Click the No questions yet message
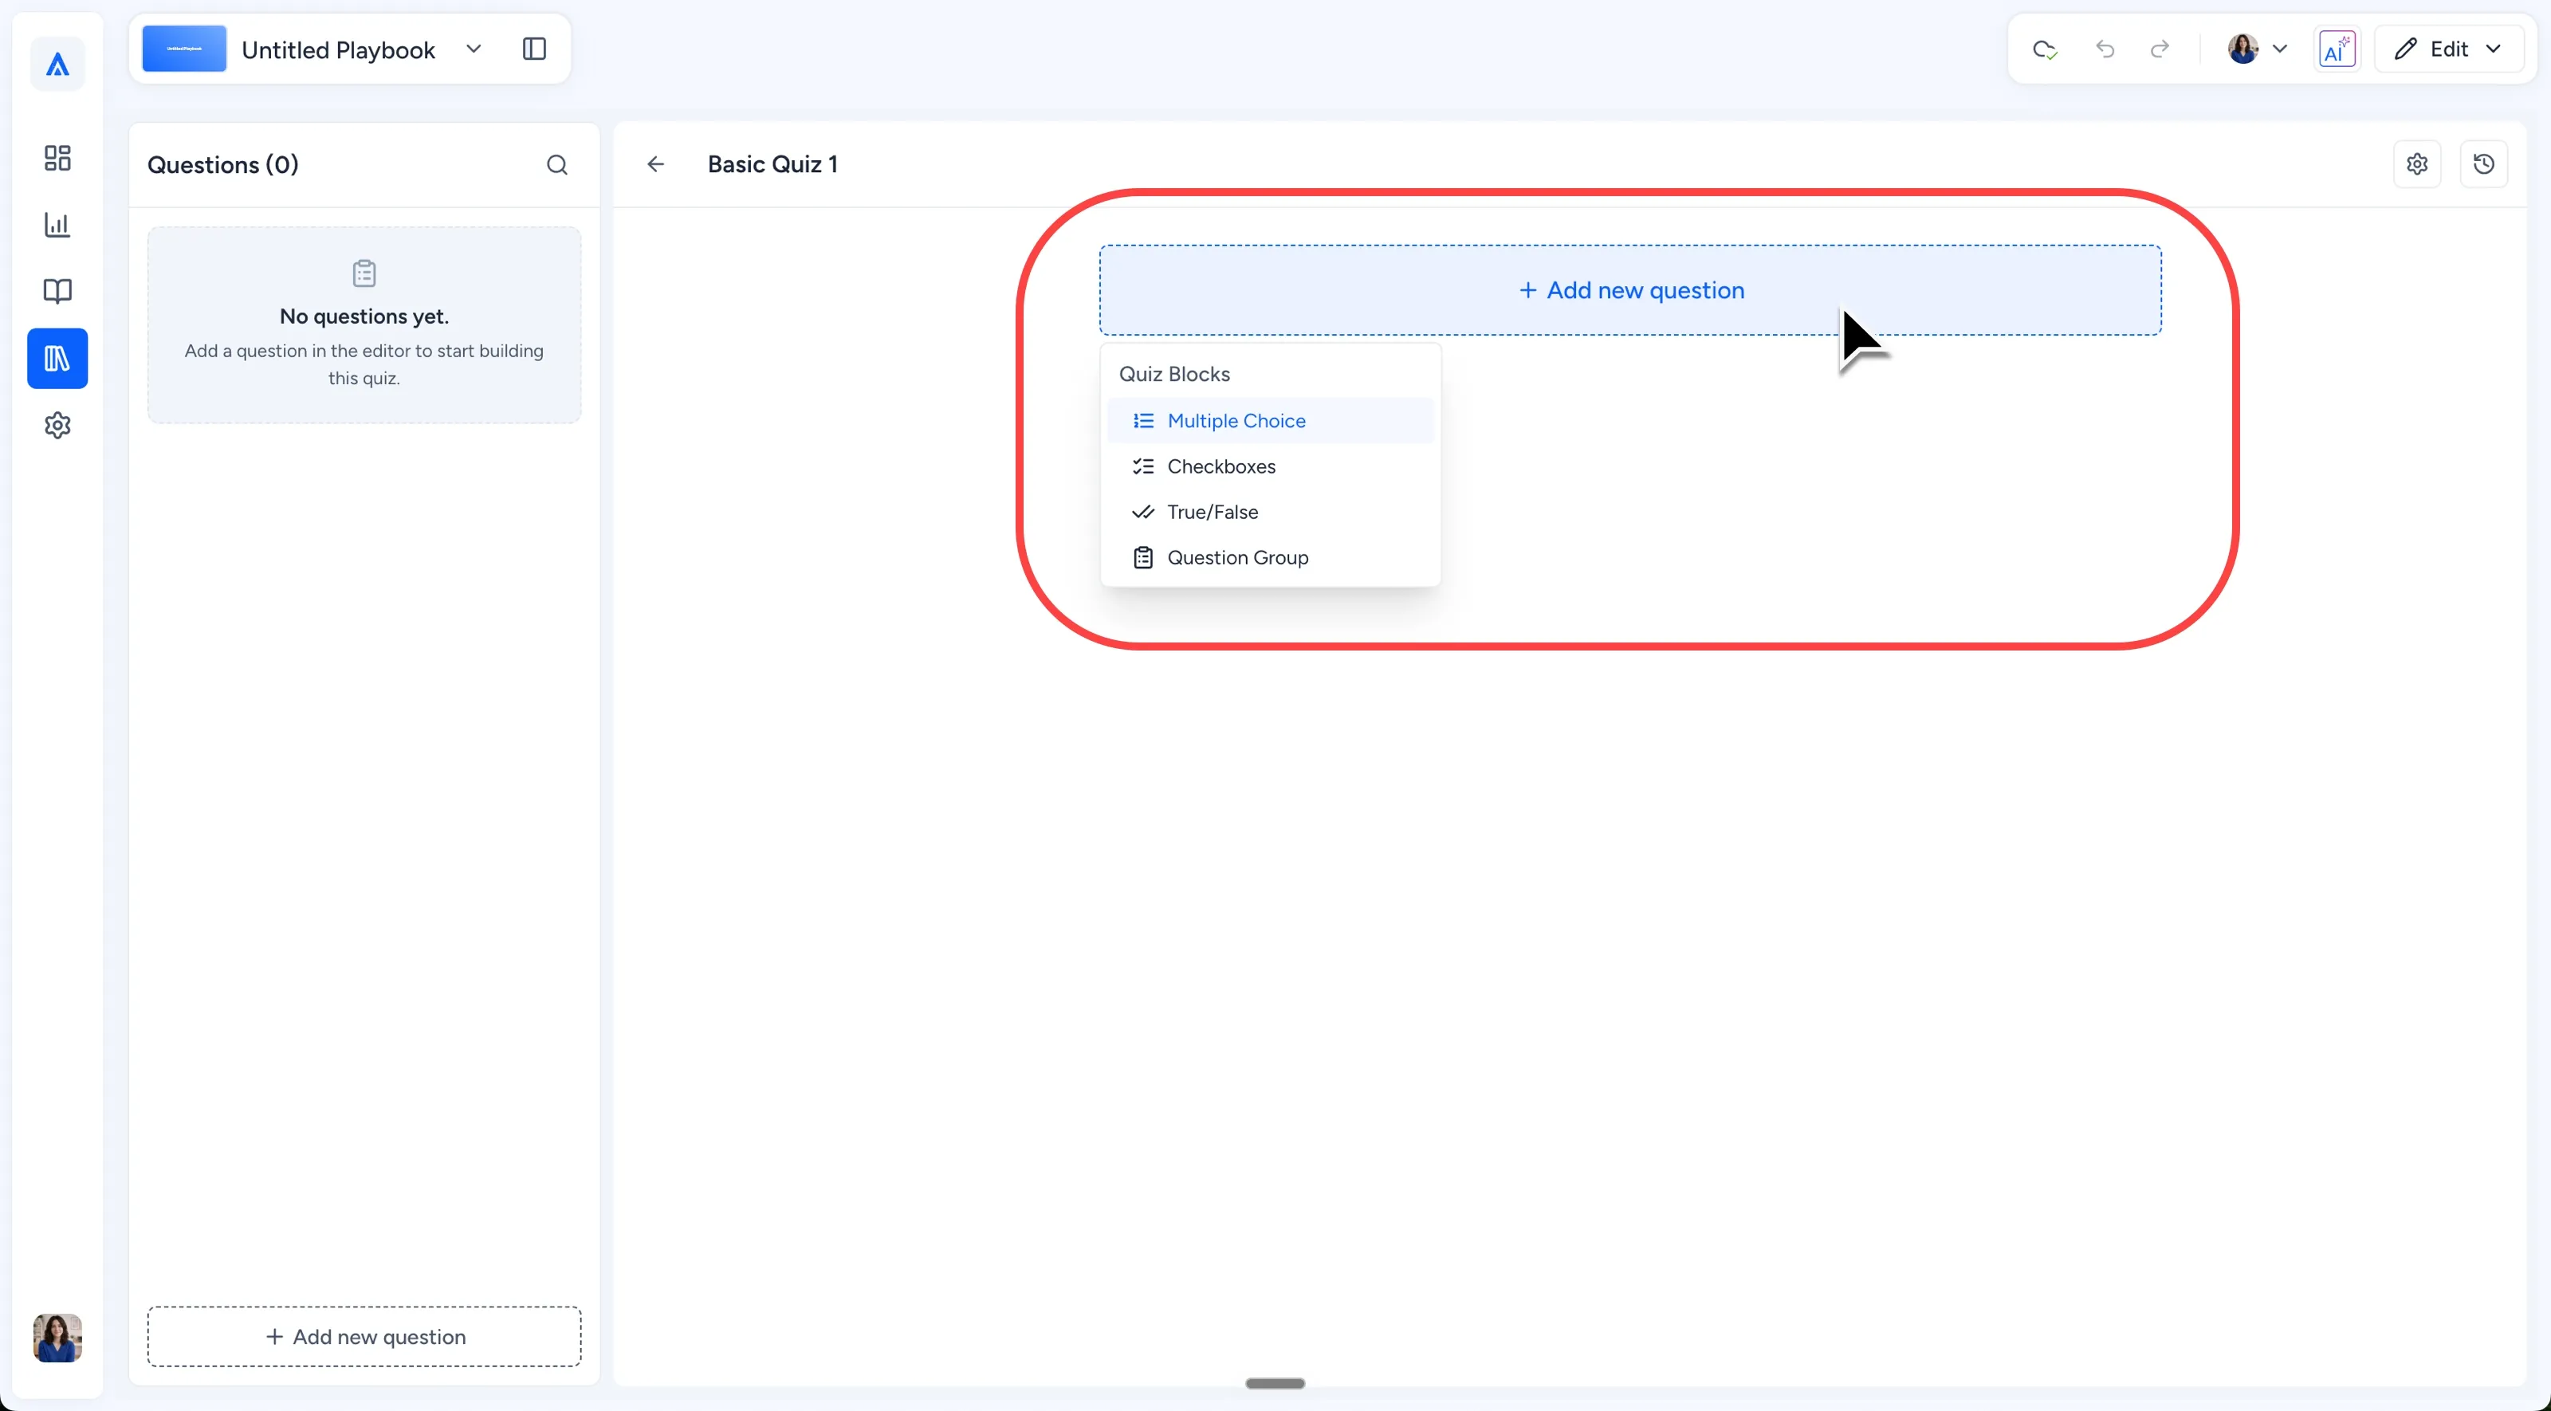 pyautogui.click(x=364, y=316)
